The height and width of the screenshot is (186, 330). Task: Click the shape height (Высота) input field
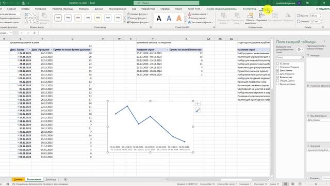[x=315, y=16]
